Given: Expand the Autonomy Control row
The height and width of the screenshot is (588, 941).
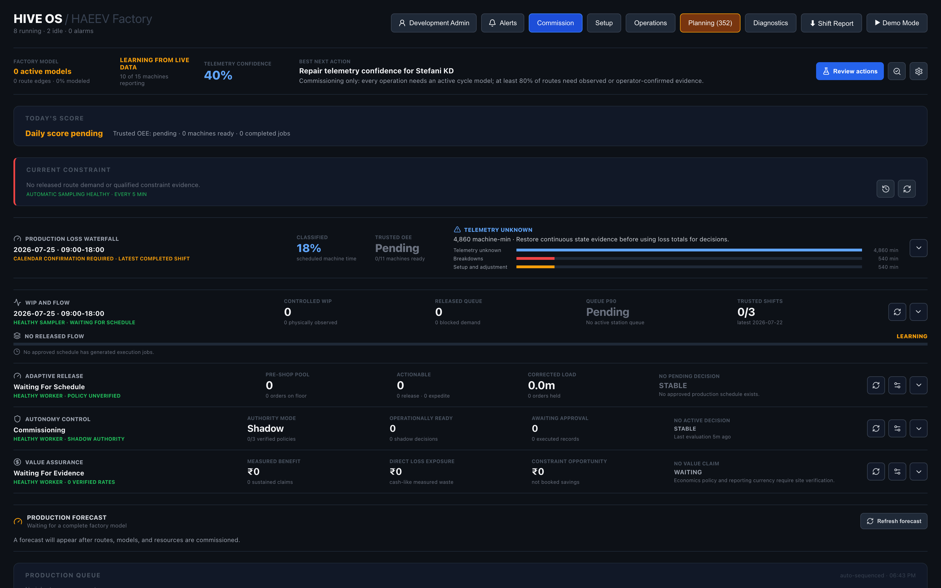Looking at the screenshot, I should 918,428.
